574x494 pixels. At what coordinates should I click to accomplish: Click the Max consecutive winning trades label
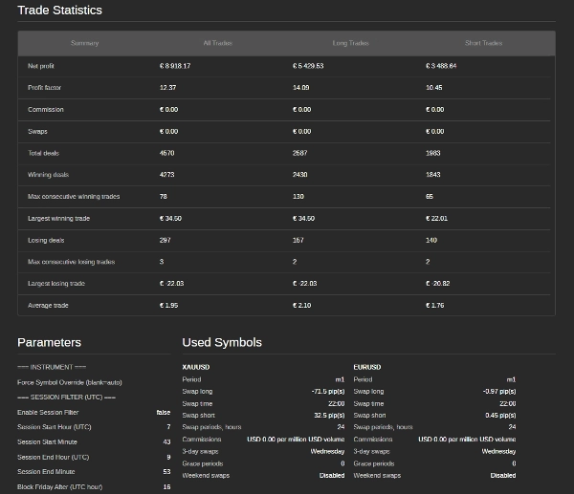click(74, 197)
